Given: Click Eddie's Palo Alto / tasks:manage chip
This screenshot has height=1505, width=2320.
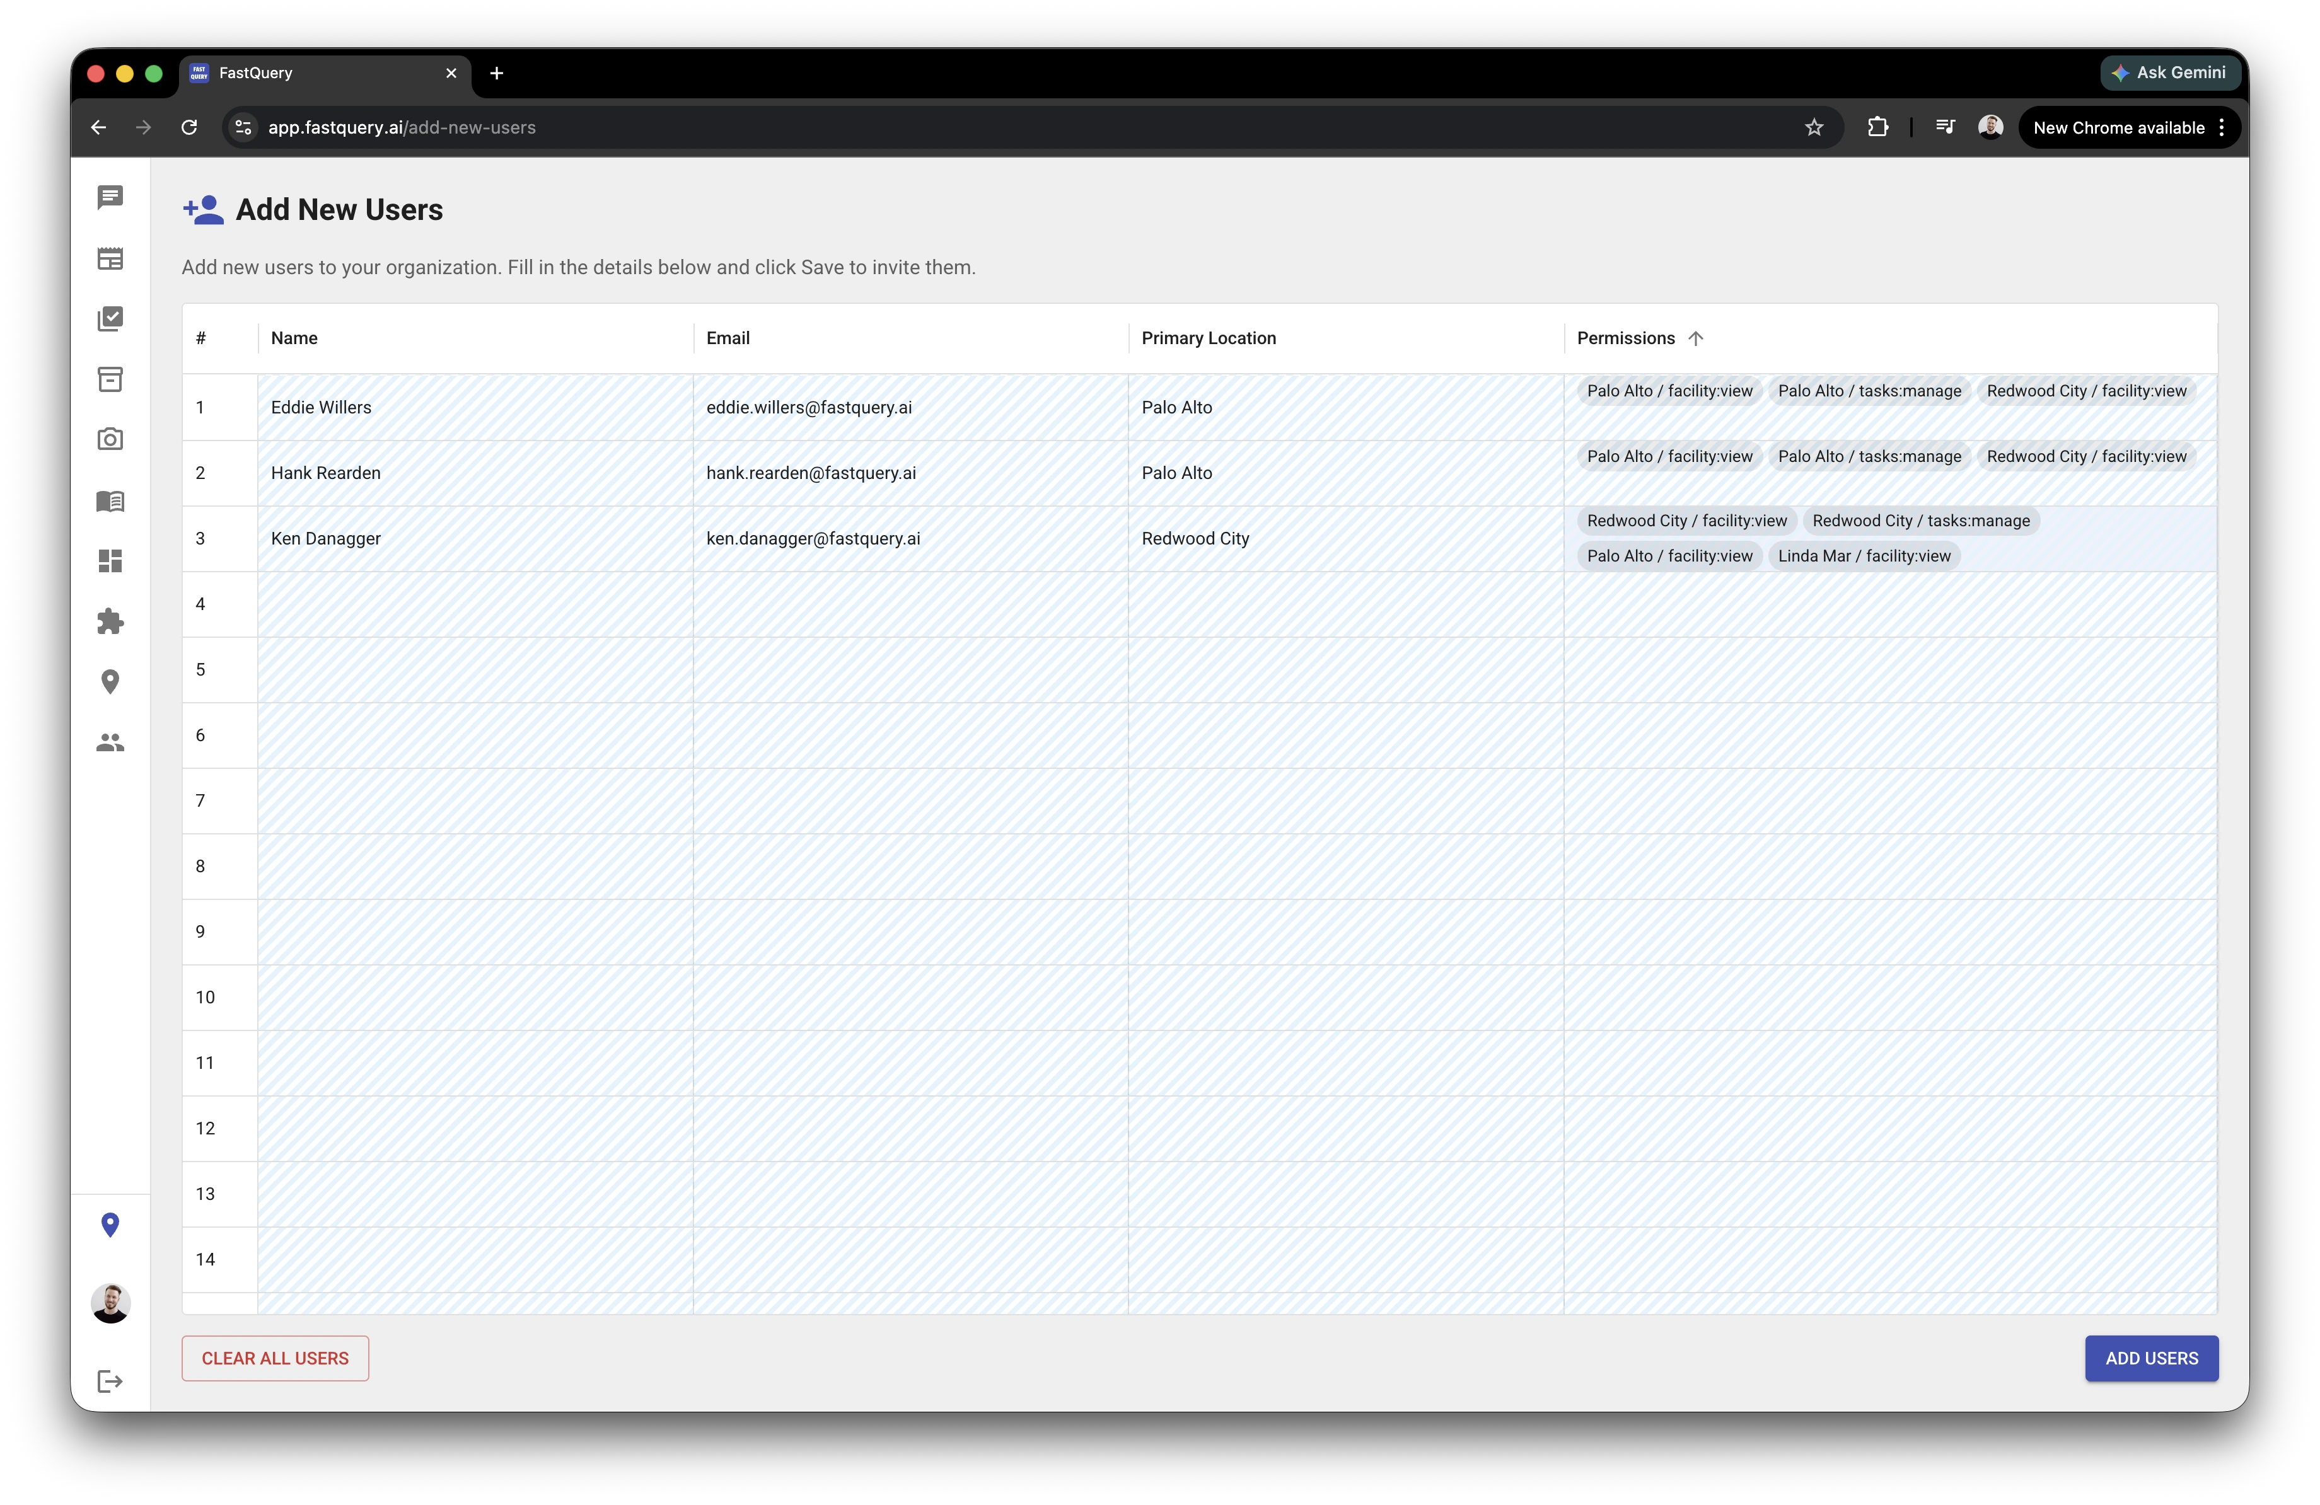Looking at the screenshot, I should 1869,391.
